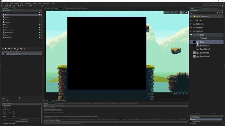225x126 pixels.
Task: Create a new layer folder
Action: click(21, 49)
